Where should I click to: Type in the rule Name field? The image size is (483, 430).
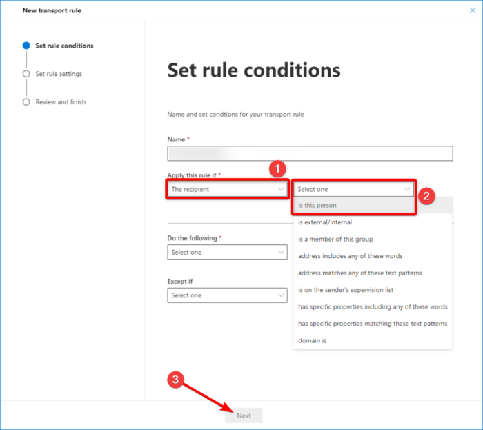click(x=310, y=153)
